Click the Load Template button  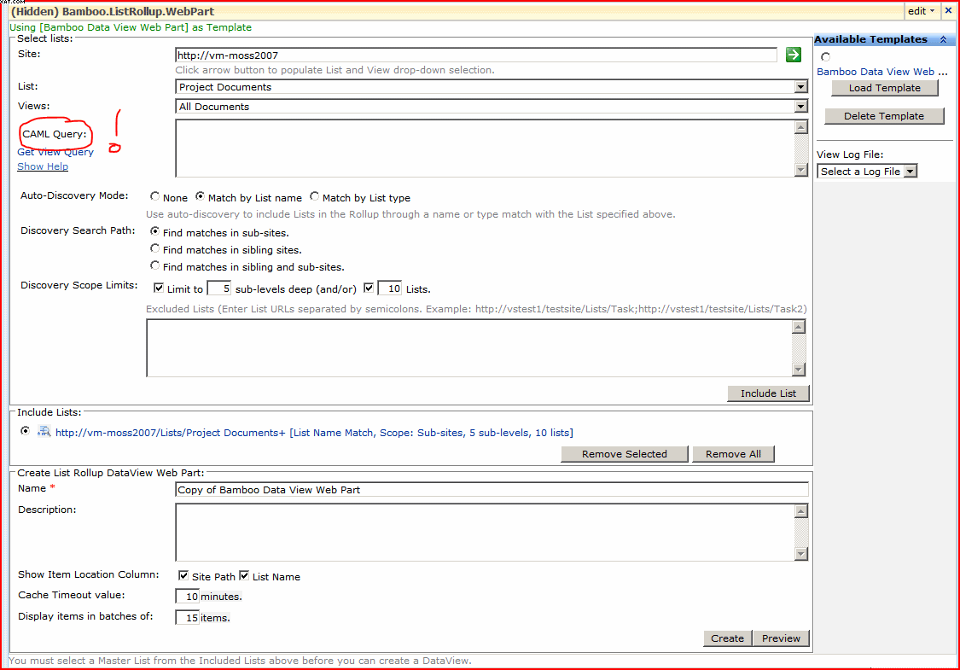(x=884, y=88)
